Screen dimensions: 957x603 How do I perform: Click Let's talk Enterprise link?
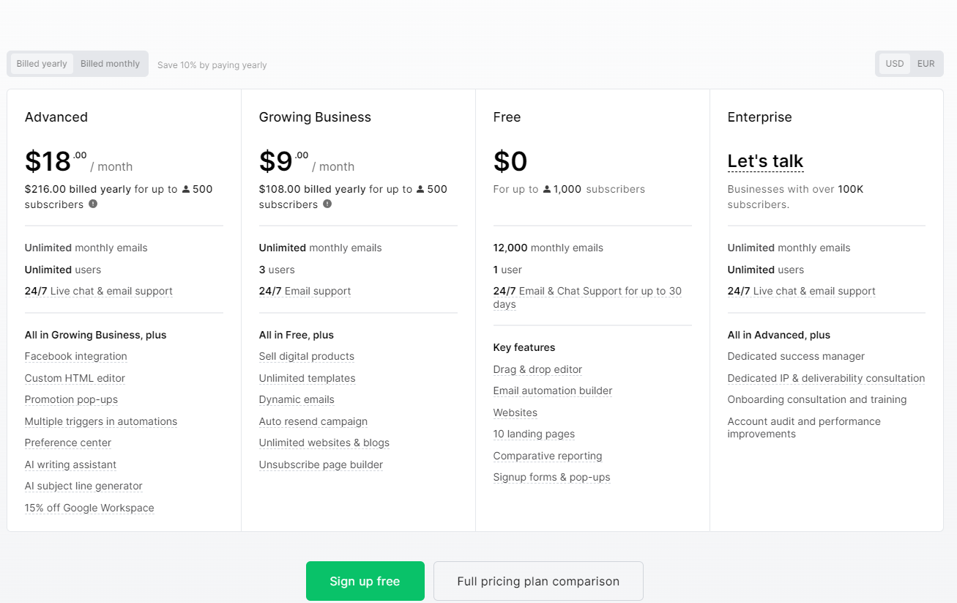(x=765, y=161)
